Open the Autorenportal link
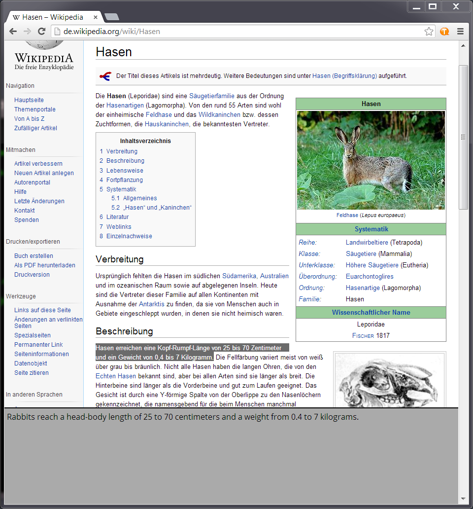Viewport: 473px width, 509px height. tap(32, 182)
